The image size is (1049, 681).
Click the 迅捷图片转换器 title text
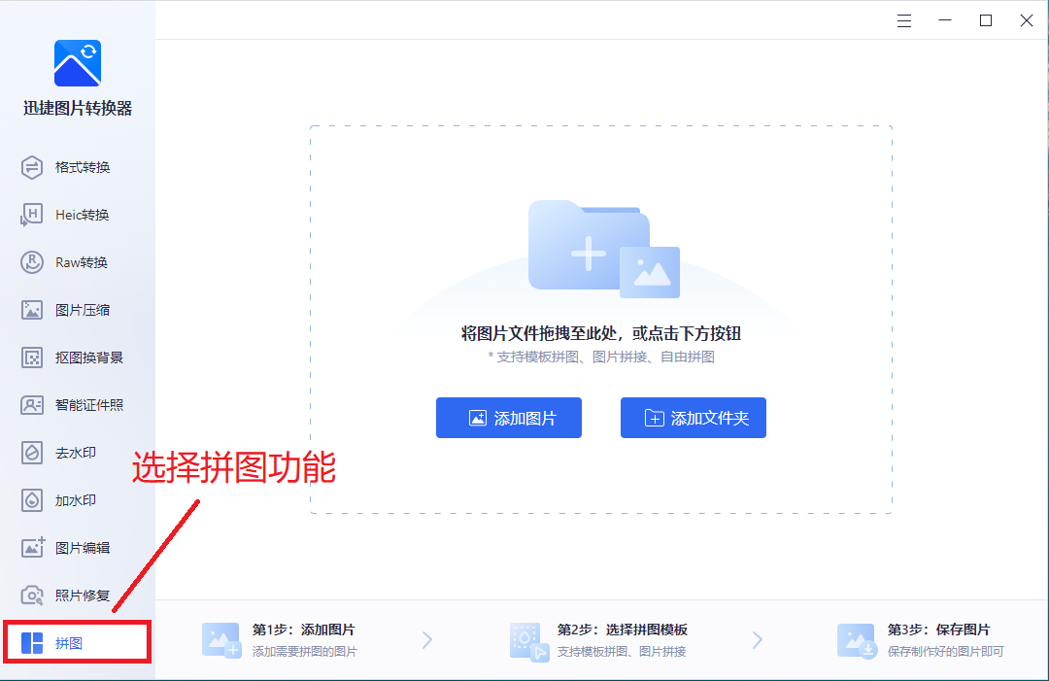tap(78, 109)
